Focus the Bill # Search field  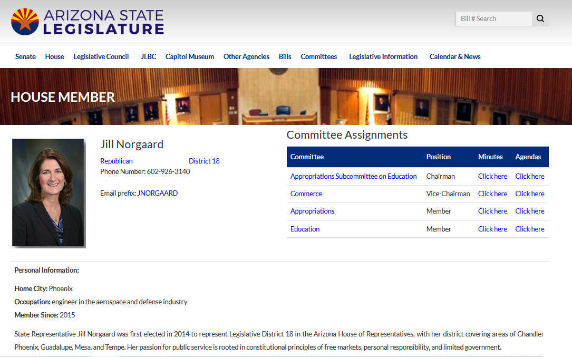coord(493,18)
